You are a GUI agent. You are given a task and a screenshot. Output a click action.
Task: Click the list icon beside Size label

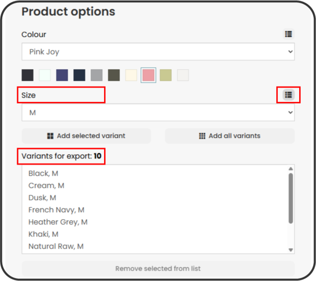pos(288,95)
